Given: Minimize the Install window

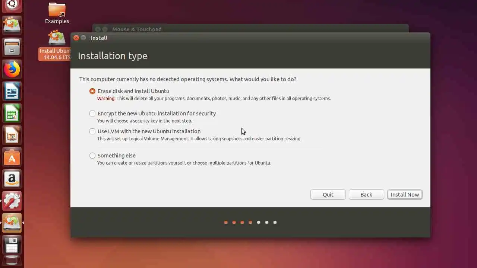Looking at the screenshot, I should pyautogui.click(x=83, y=38).
